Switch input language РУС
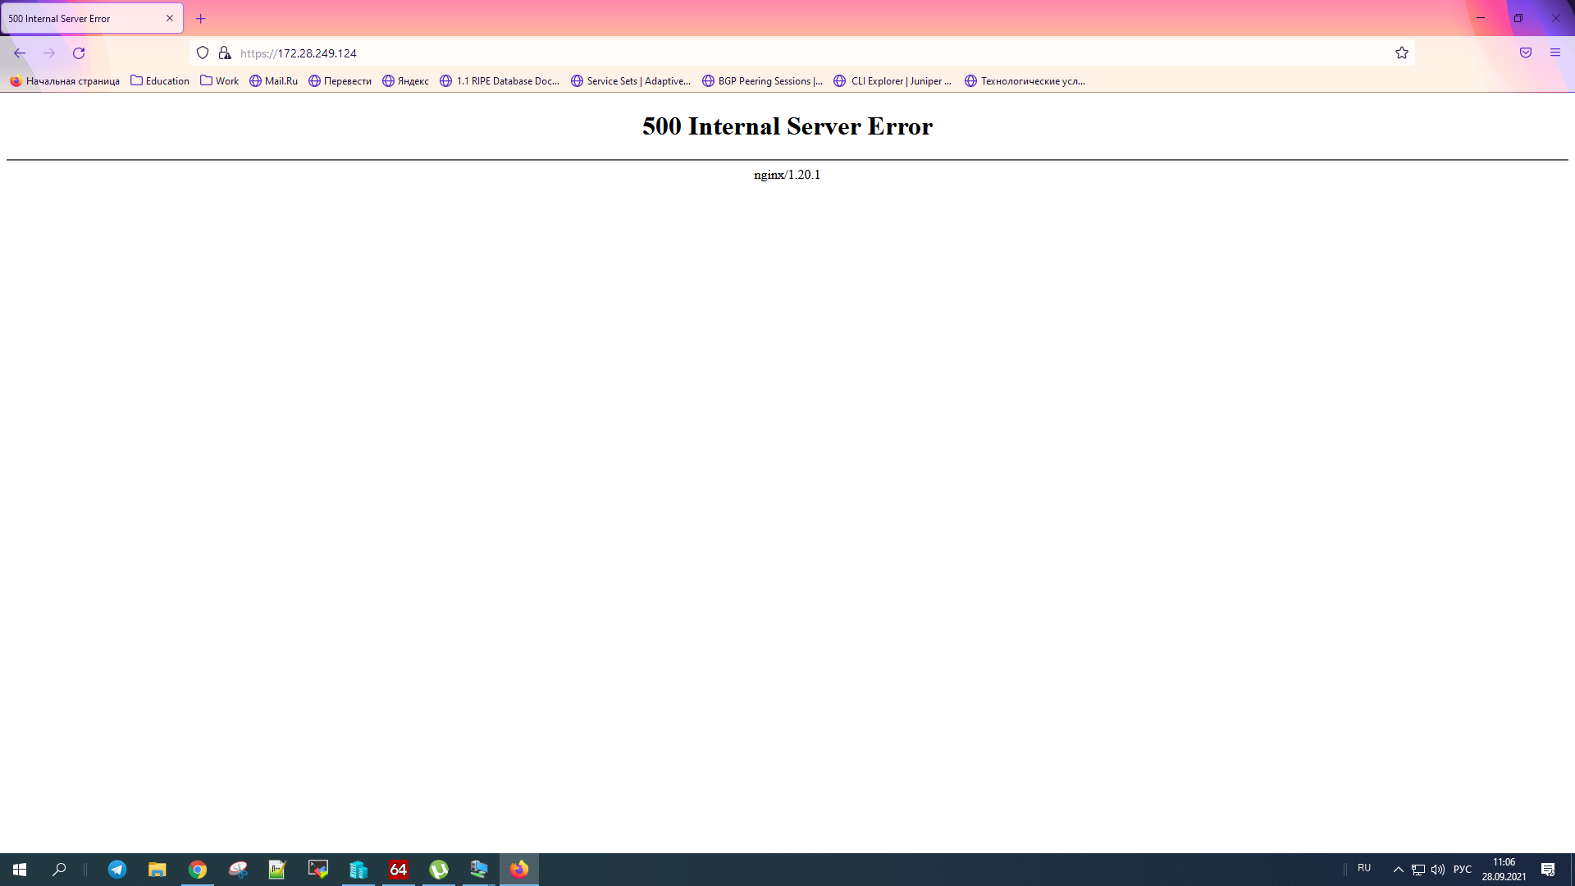Image resolution: width=1575 pixels, height=886 pixels. pos(1463,870)
